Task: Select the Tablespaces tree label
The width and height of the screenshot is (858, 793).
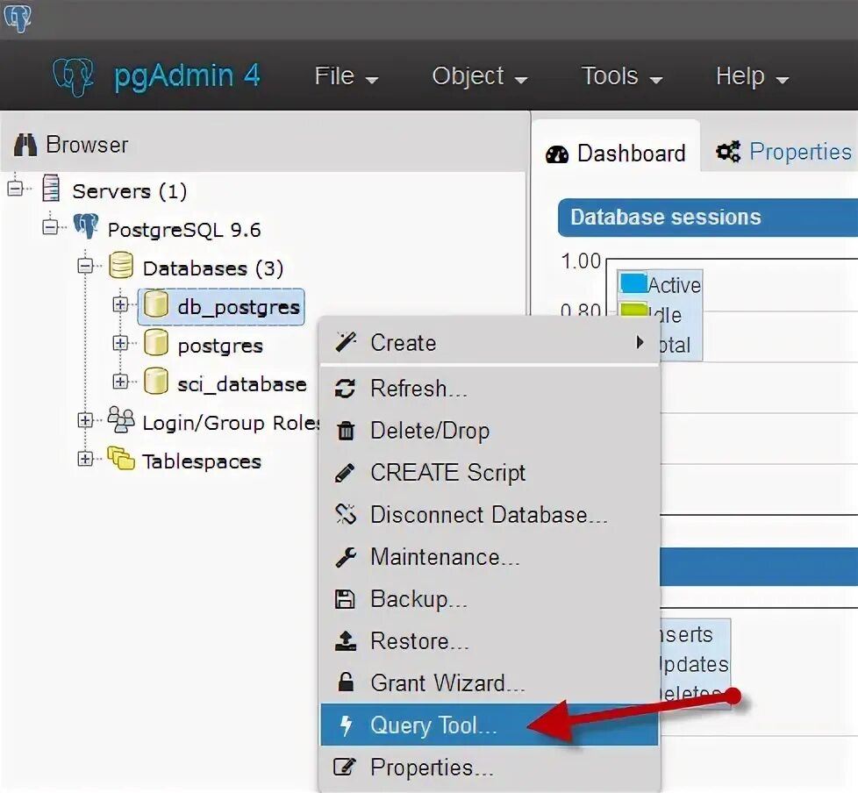Action: 202,462
